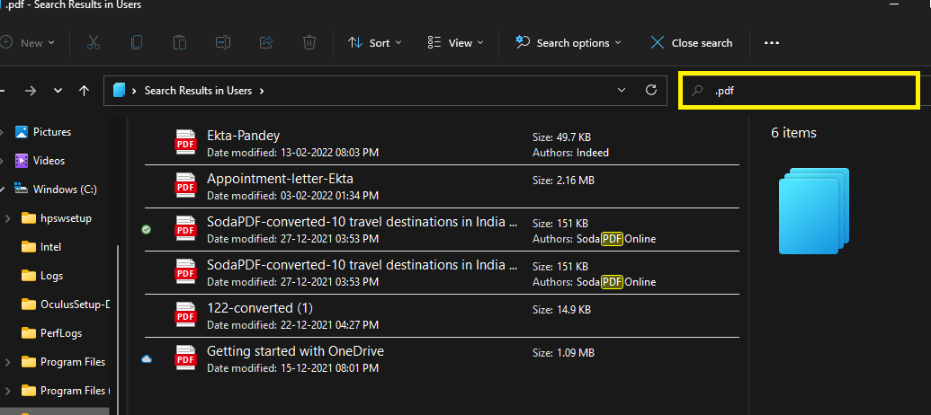Click the Cut scissors icon in toolbar

tap(94, 42)
